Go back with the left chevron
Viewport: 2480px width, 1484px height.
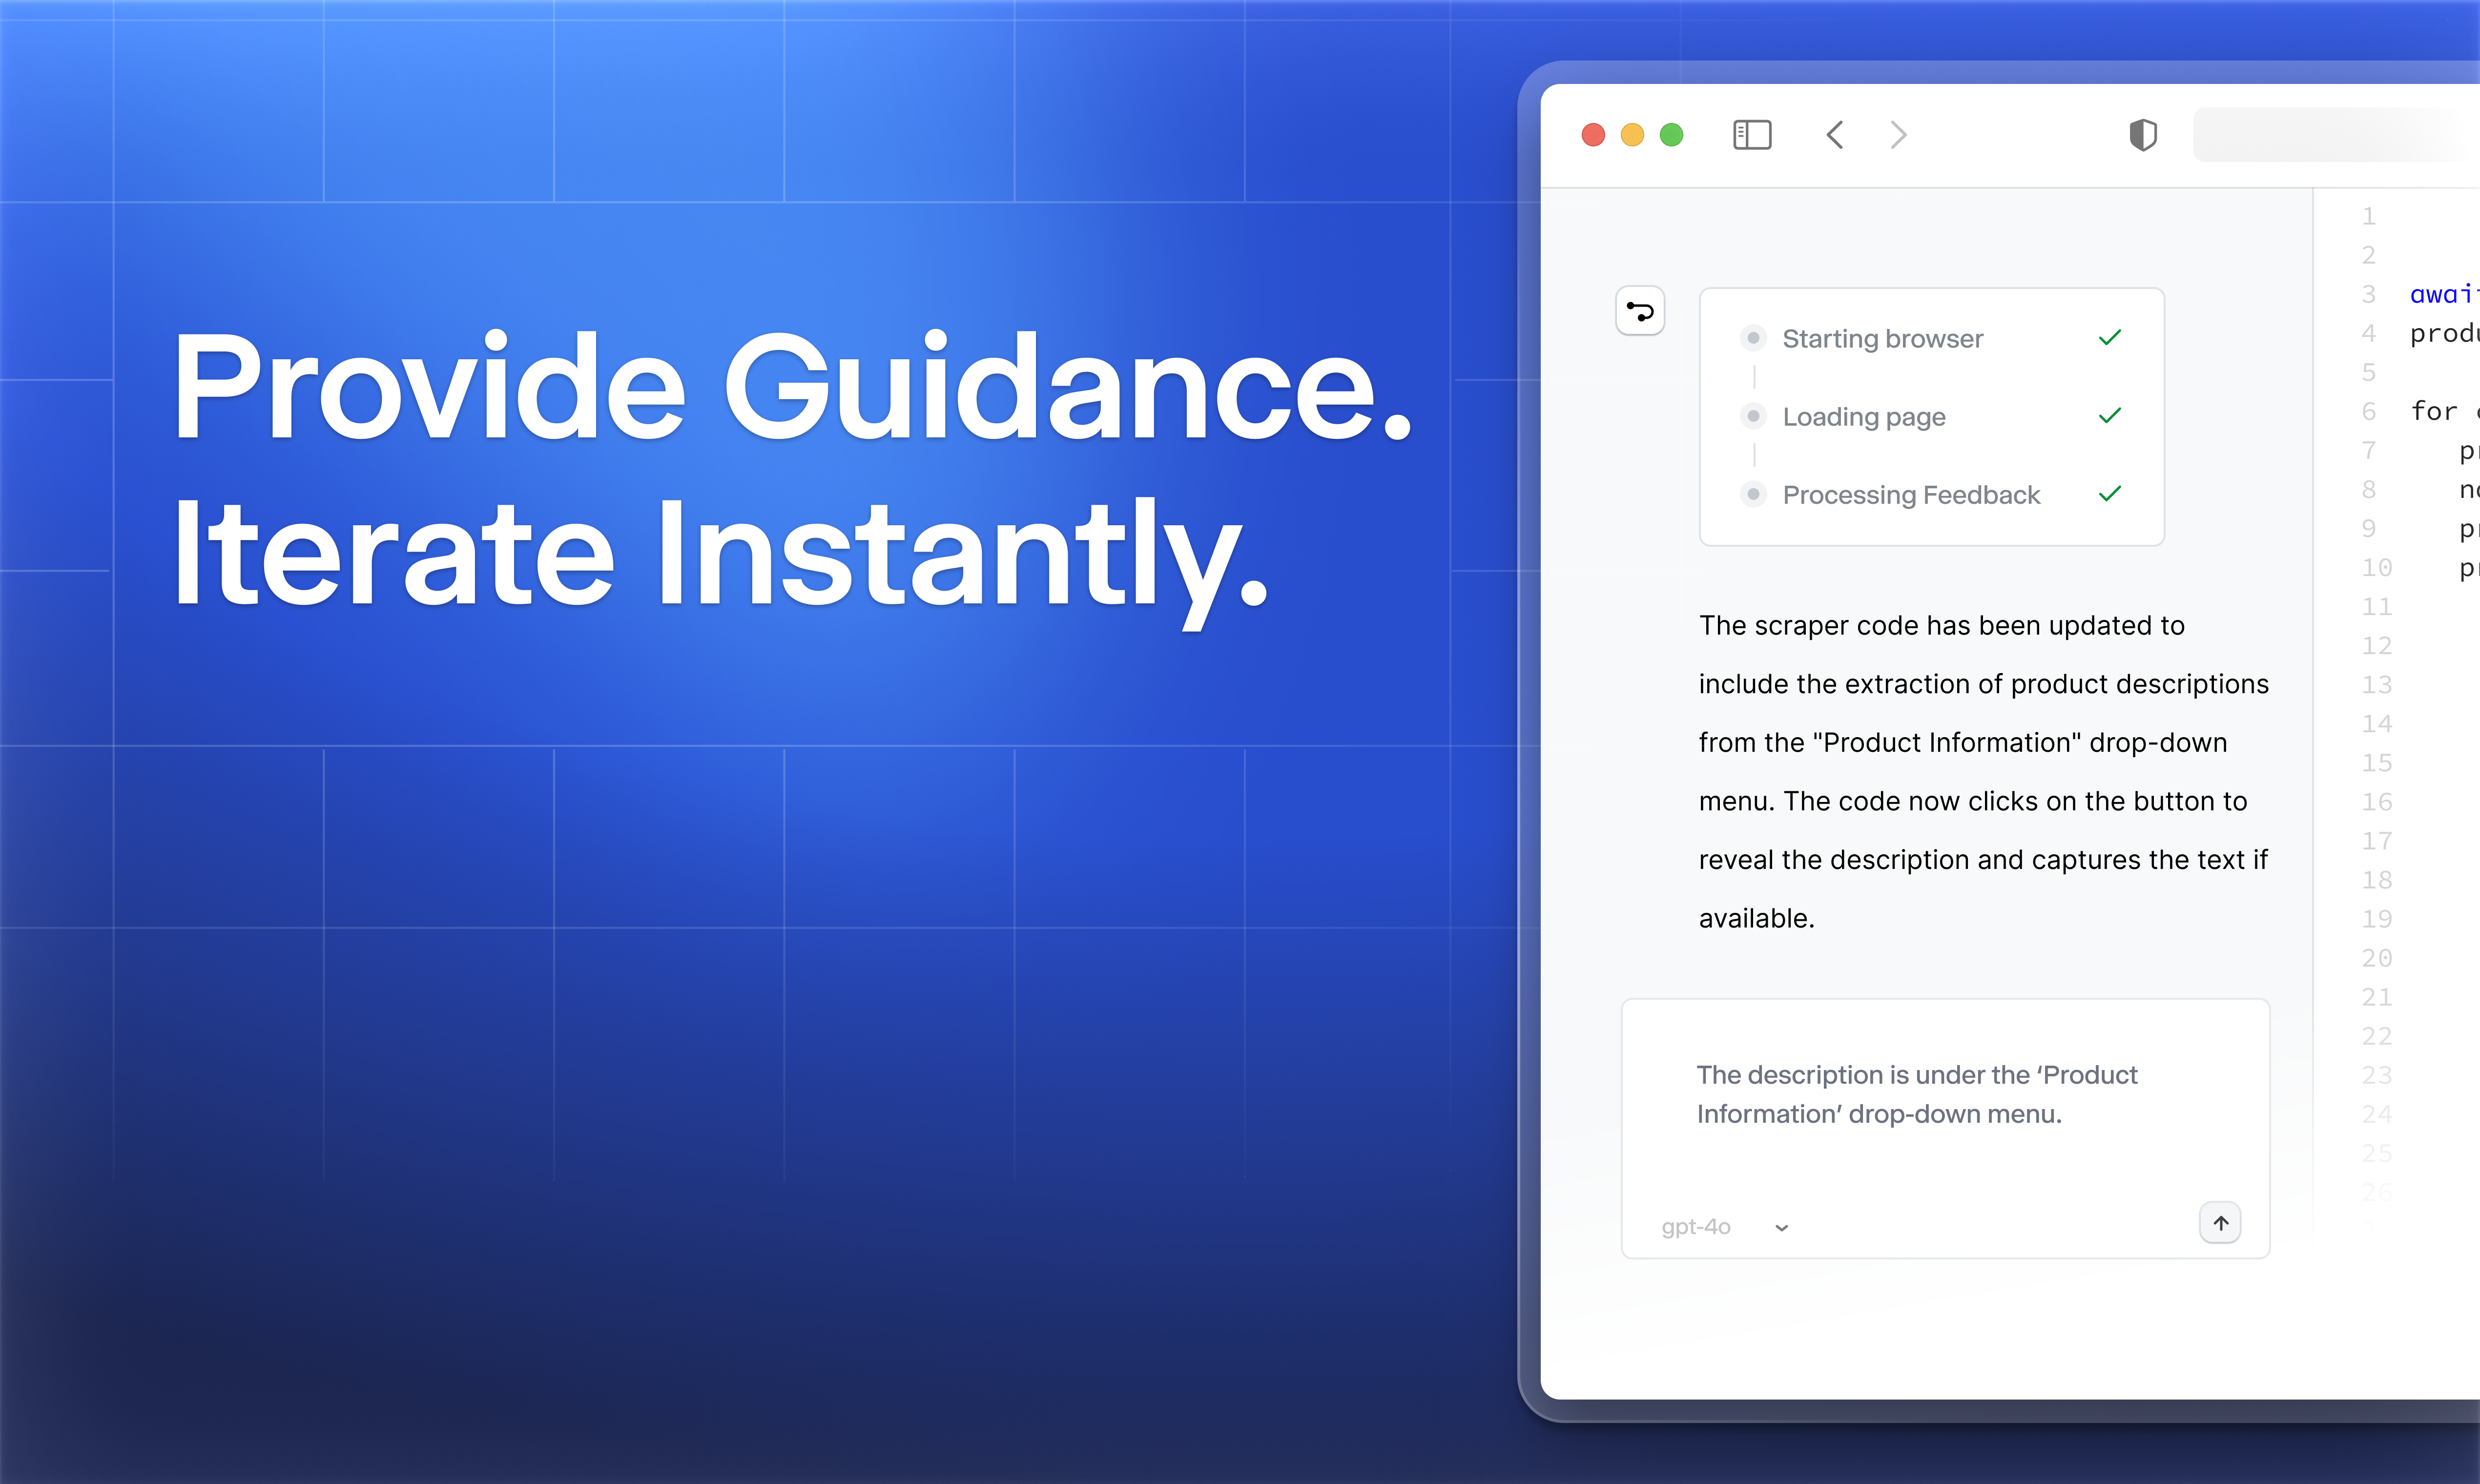(1835, 135)
